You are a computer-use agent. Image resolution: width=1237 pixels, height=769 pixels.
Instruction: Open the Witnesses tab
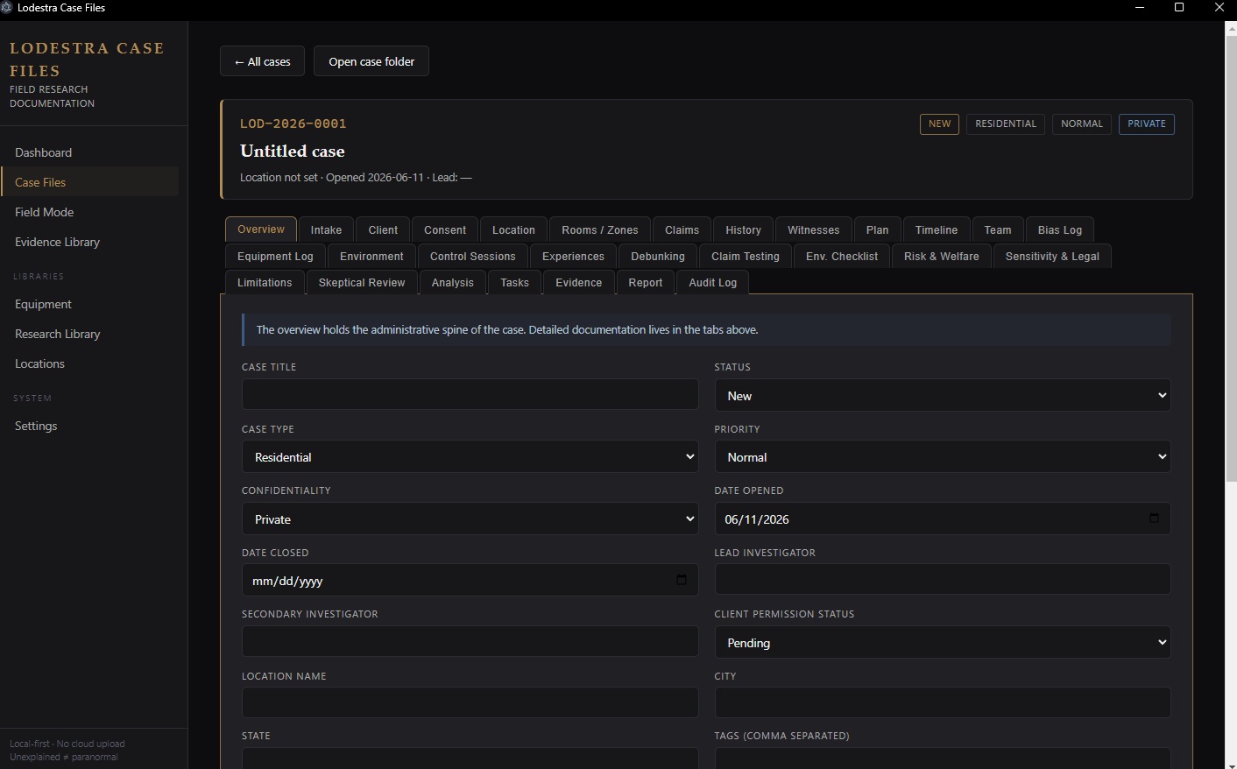[813, 229]
